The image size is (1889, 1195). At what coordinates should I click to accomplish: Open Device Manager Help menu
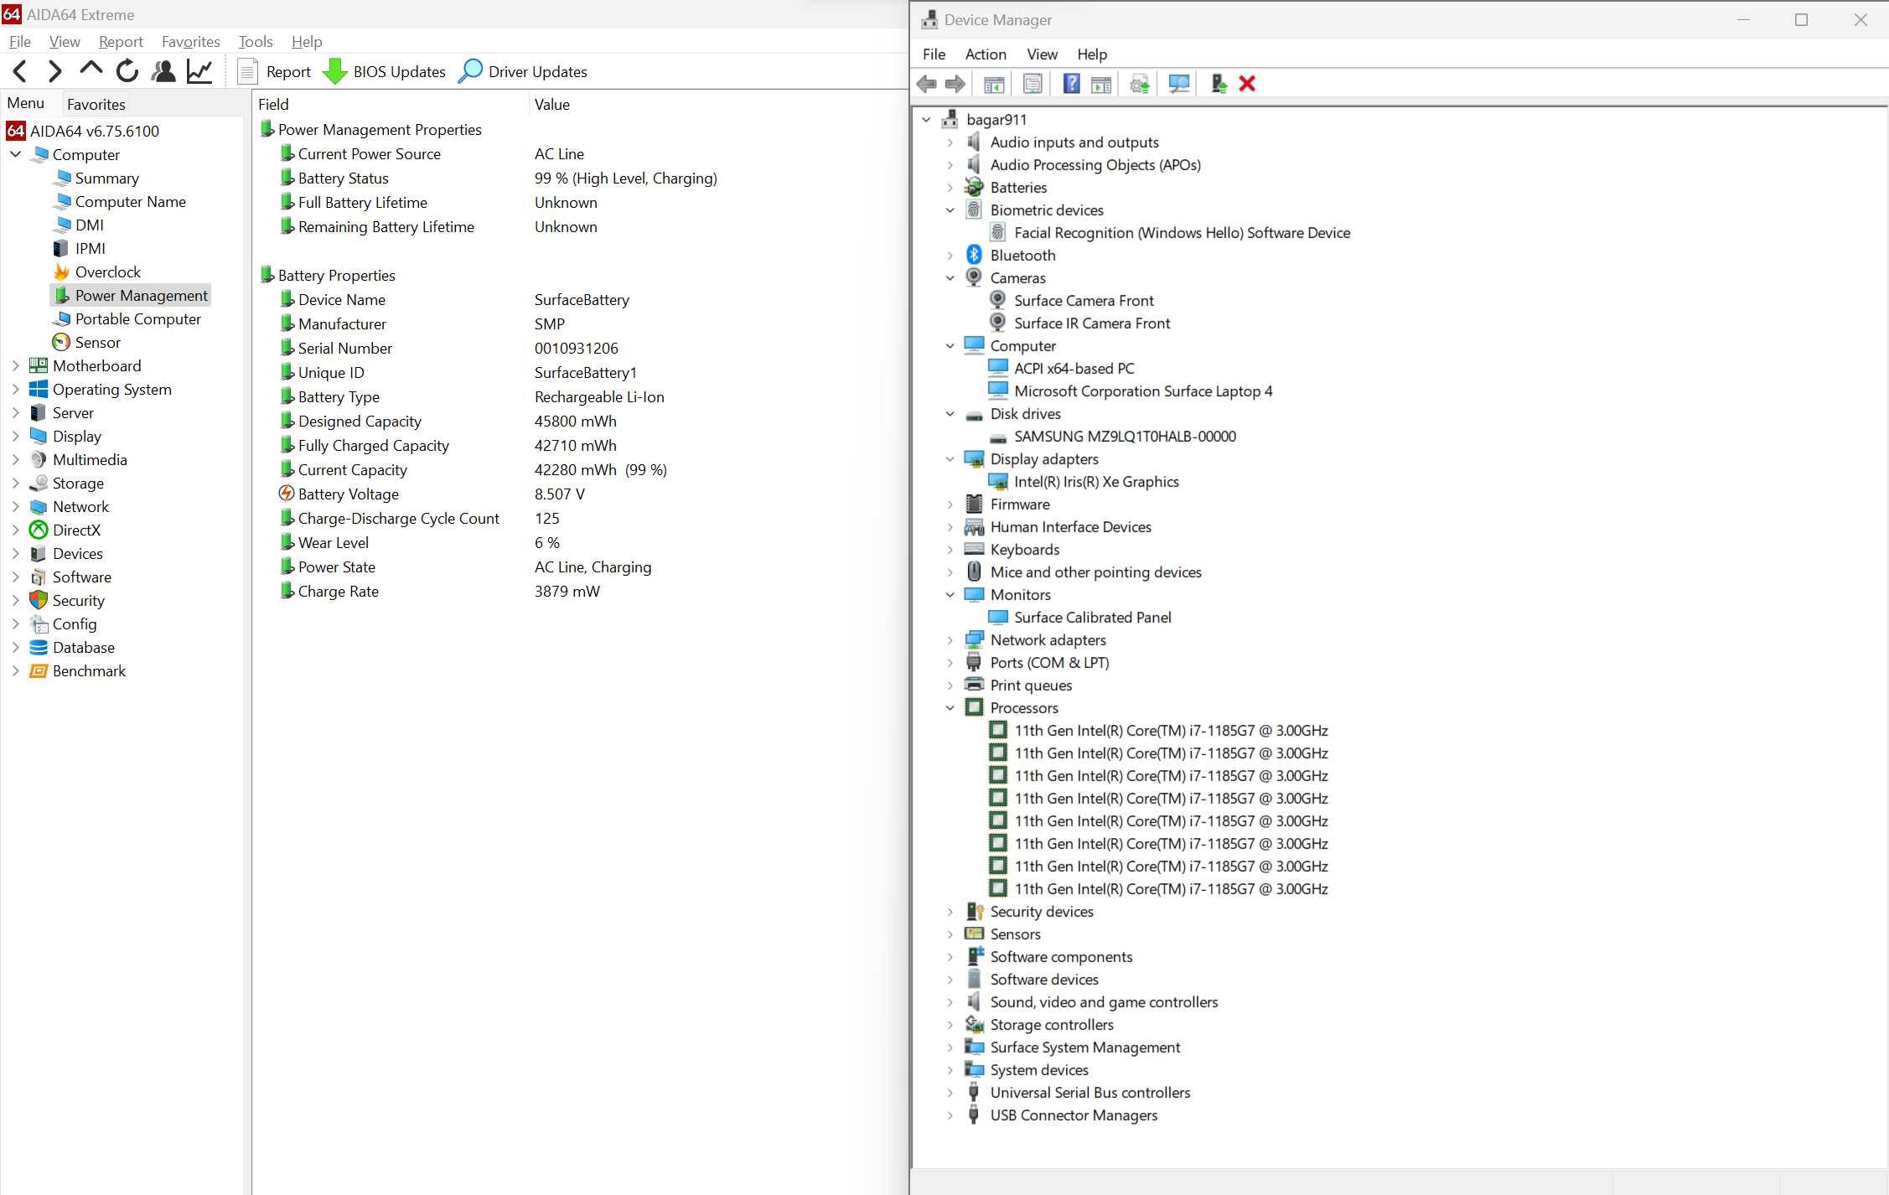pos(1092,54)
